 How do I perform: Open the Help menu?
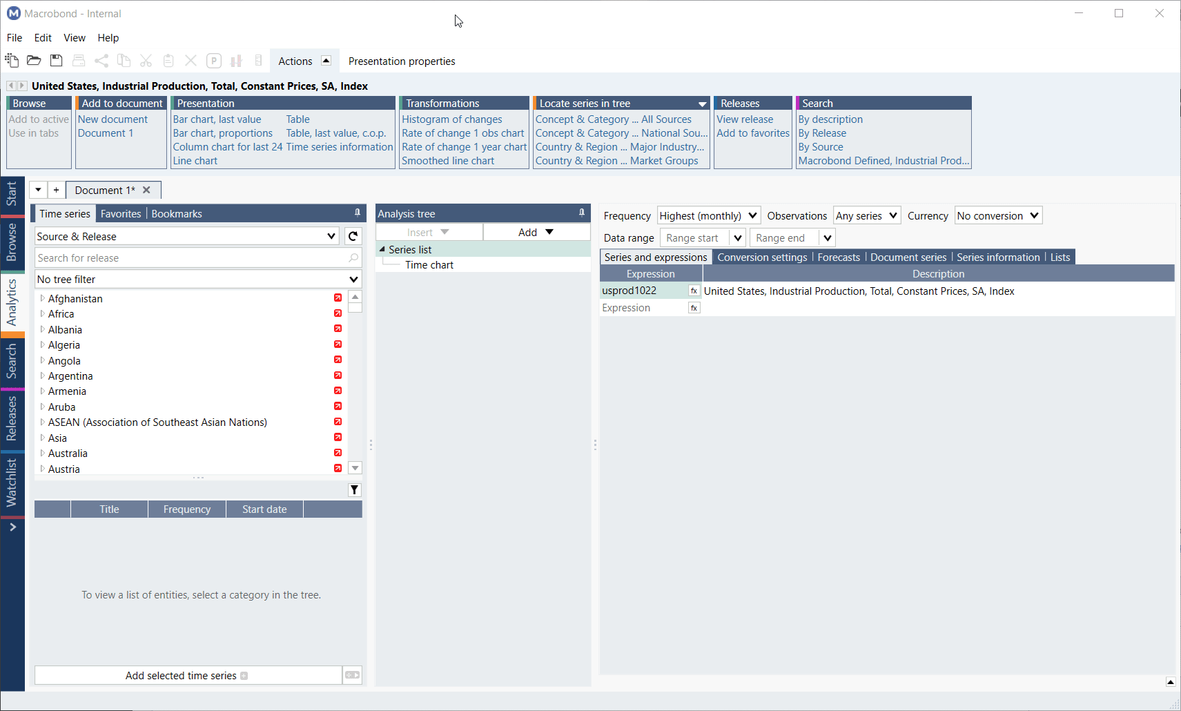108,37
